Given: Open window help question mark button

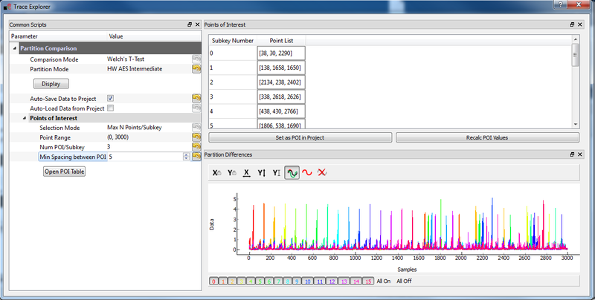Looking at the screenshot, I should click(561, 4).
